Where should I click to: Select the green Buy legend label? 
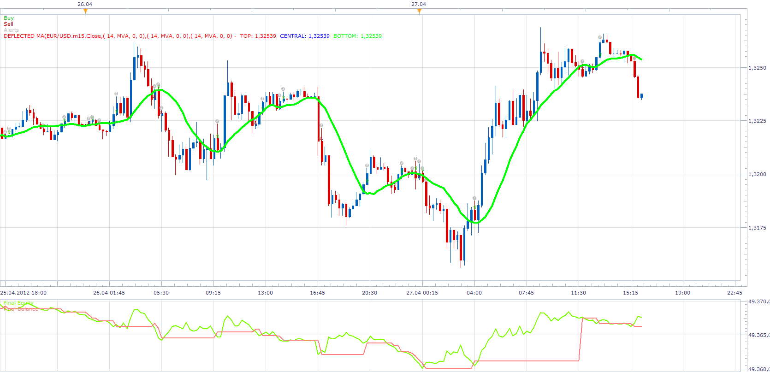coord(9,18)
